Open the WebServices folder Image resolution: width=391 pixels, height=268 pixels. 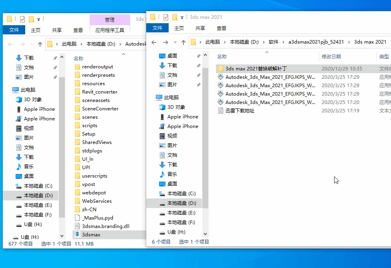[97, 201]
